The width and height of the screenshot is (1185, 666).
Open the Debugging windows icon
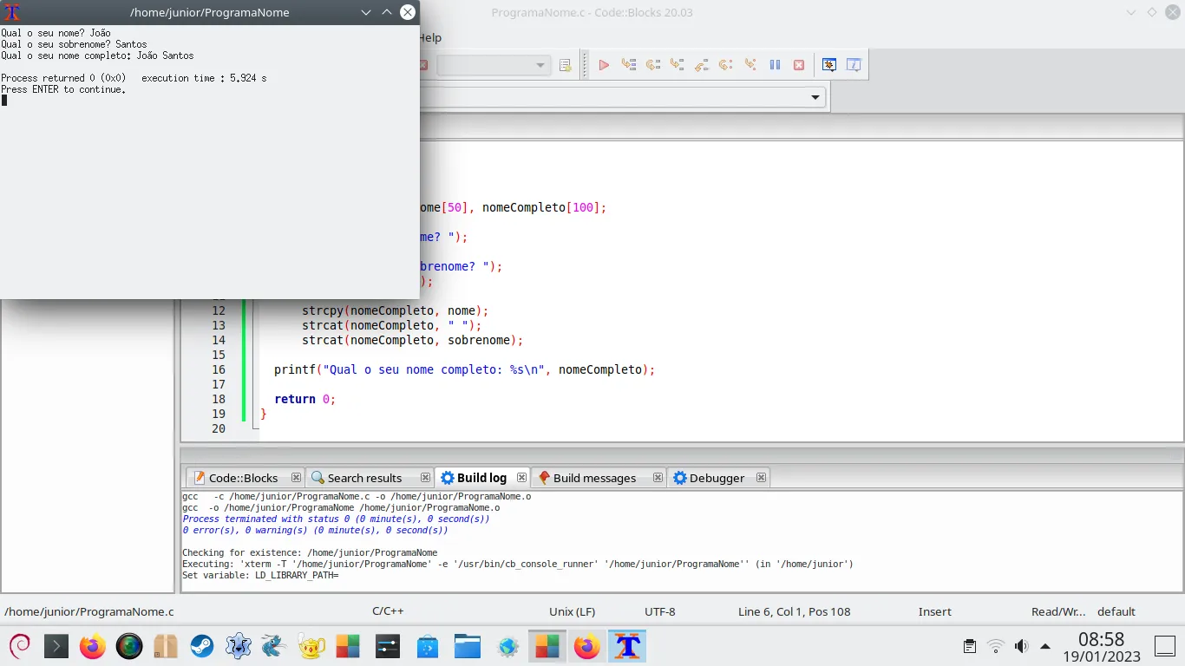829,65
